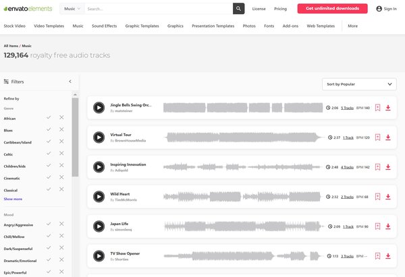Open the Sort by Popular dropdown

point(359,84)
